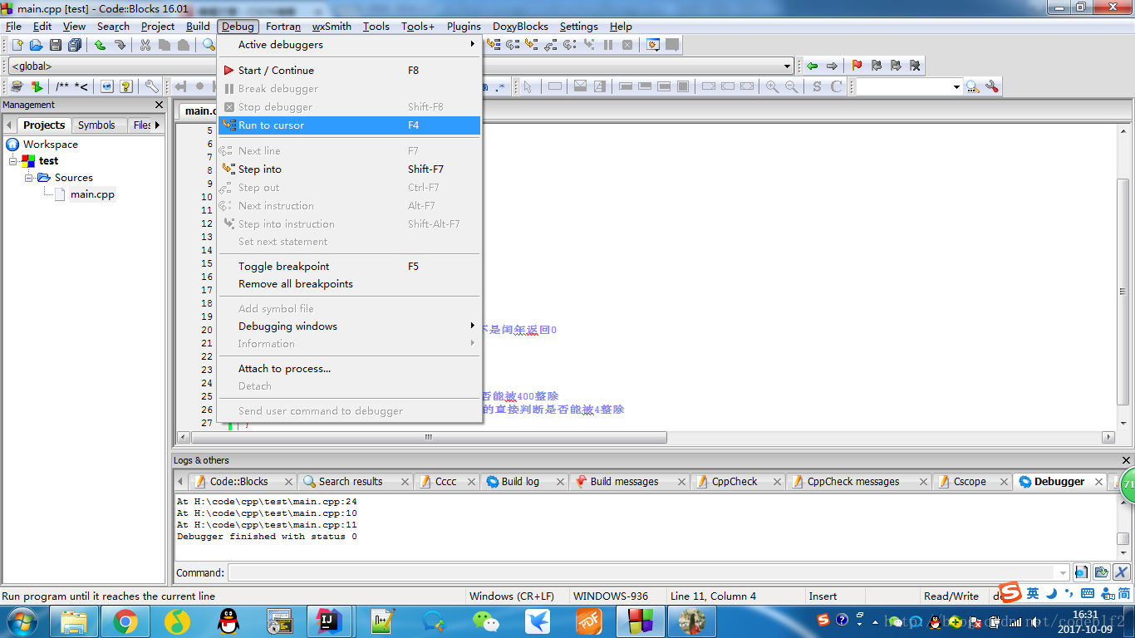Click the Save all files icon
The image size is (1135, 638).
pyautogui.click(x=75, y=45)
